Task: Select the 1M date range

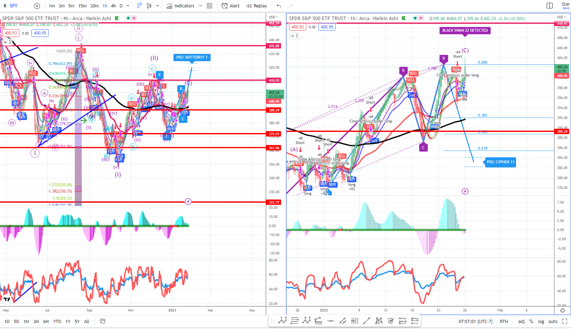Action: tap(26, 322)
